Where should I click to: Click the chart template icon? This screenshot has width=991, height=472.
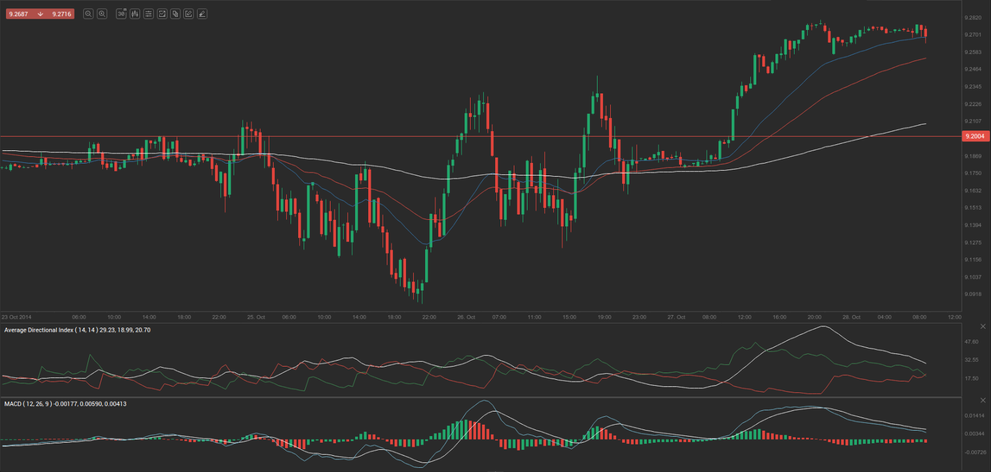[162, 14]
